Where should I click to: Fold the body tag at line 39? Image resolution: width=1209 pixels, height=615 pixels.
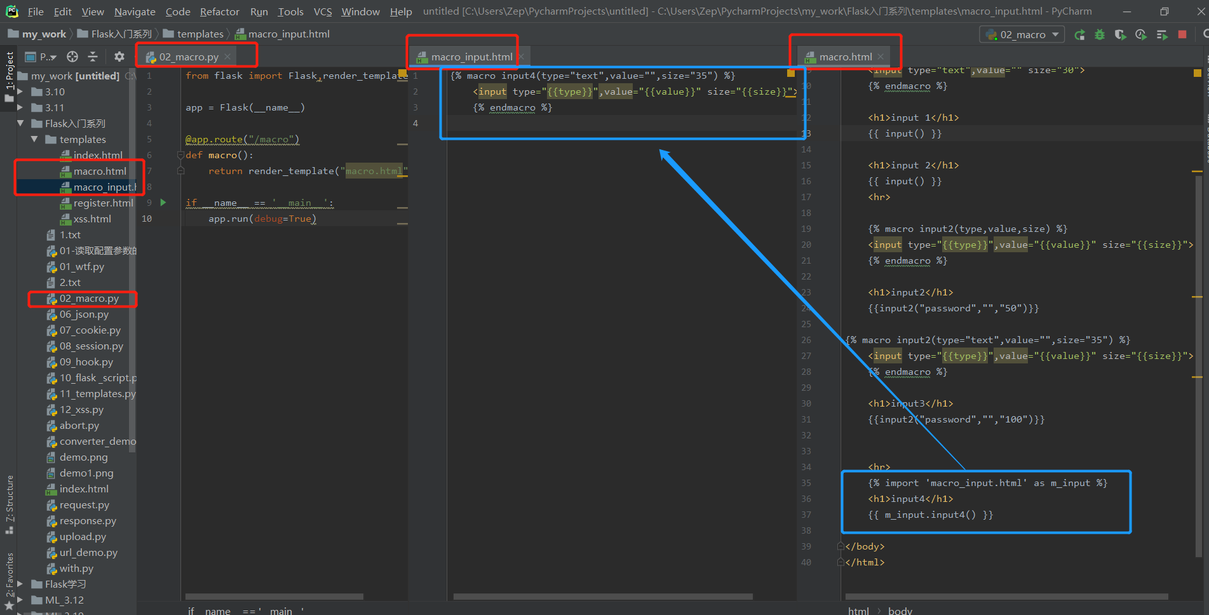(x=841, y=546)
